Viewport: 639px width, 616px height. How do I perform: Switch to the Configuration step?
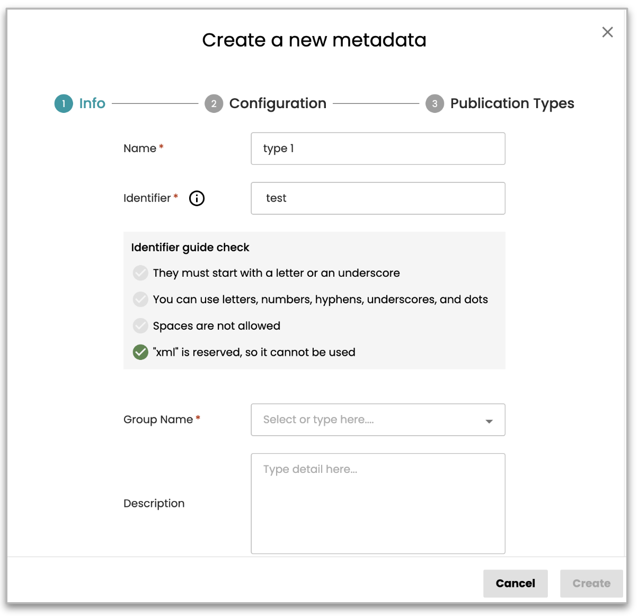tap(278, 103)
